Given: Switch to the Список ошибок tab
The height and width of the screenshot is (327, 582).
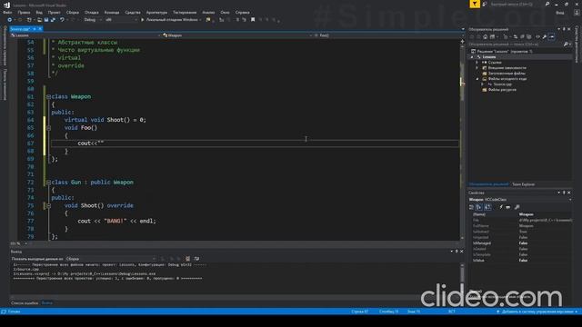Looking at the screenshot, I should (x=25, y=302).
